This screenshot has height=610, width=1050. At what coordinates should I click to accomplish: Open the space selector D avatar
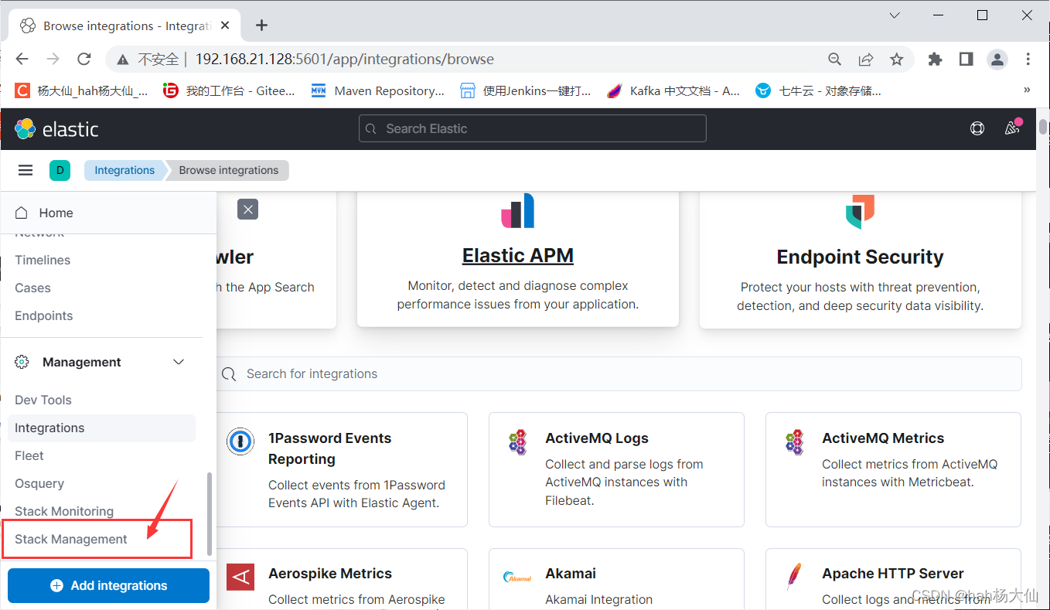[60, 170]
